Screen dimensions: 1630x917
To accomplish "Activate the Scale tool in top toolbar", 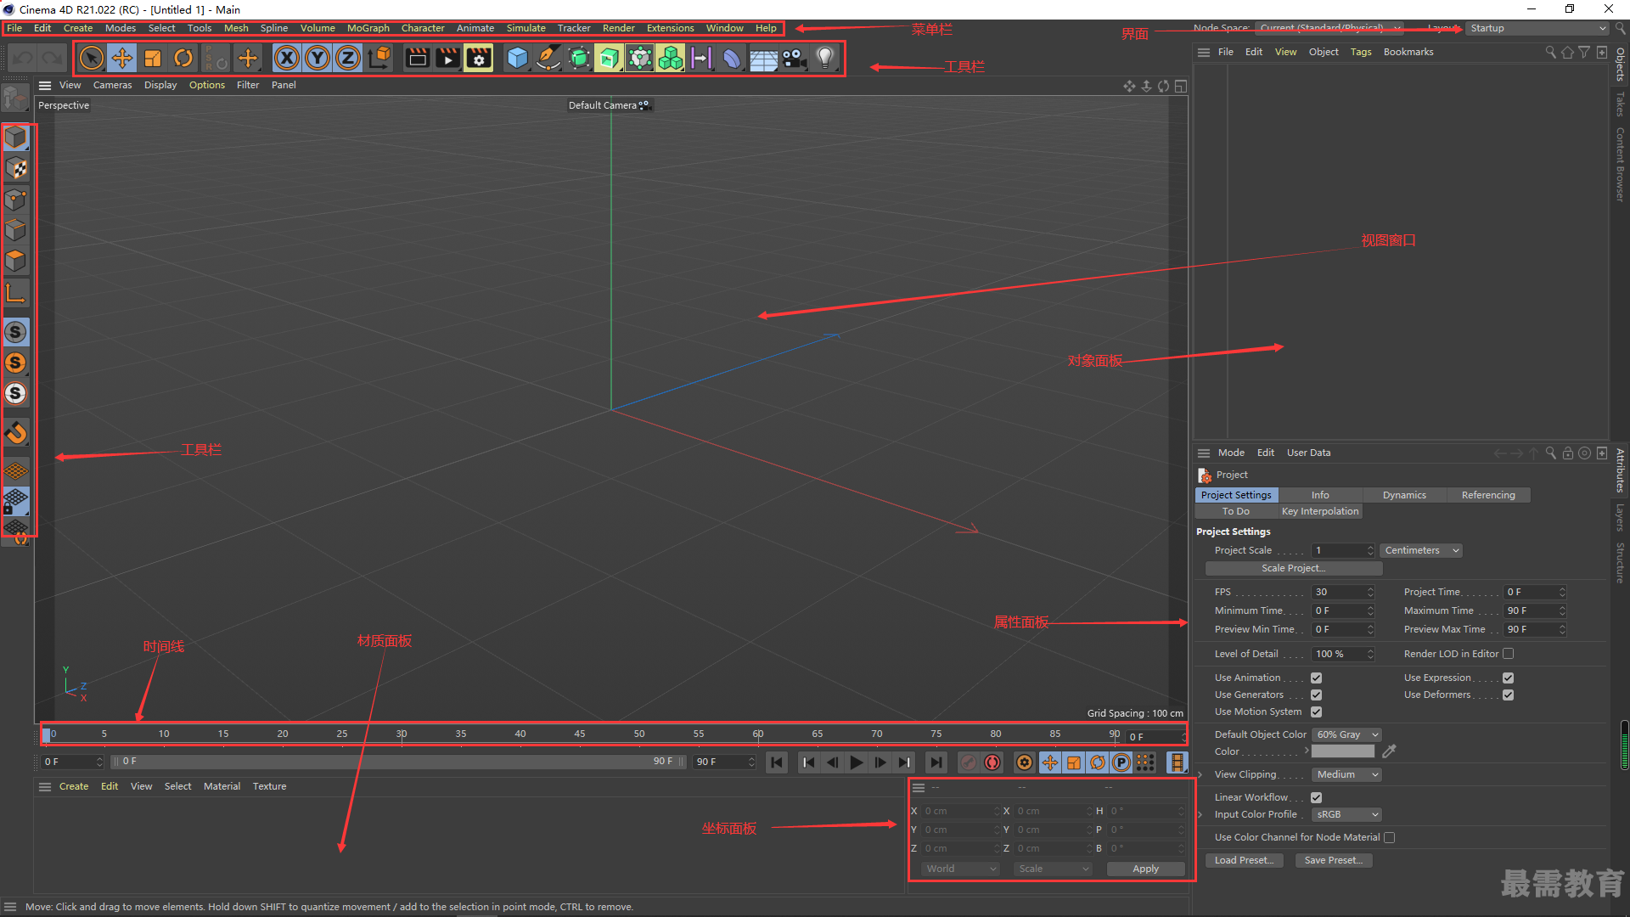I will 153,58.
